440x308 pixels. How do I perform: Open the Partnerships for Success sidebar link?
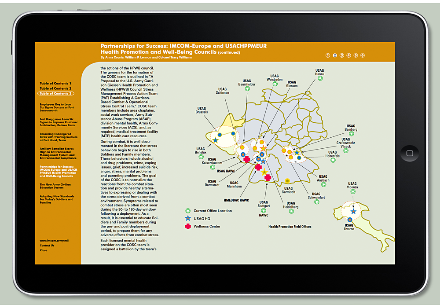[x=59, y=172]
